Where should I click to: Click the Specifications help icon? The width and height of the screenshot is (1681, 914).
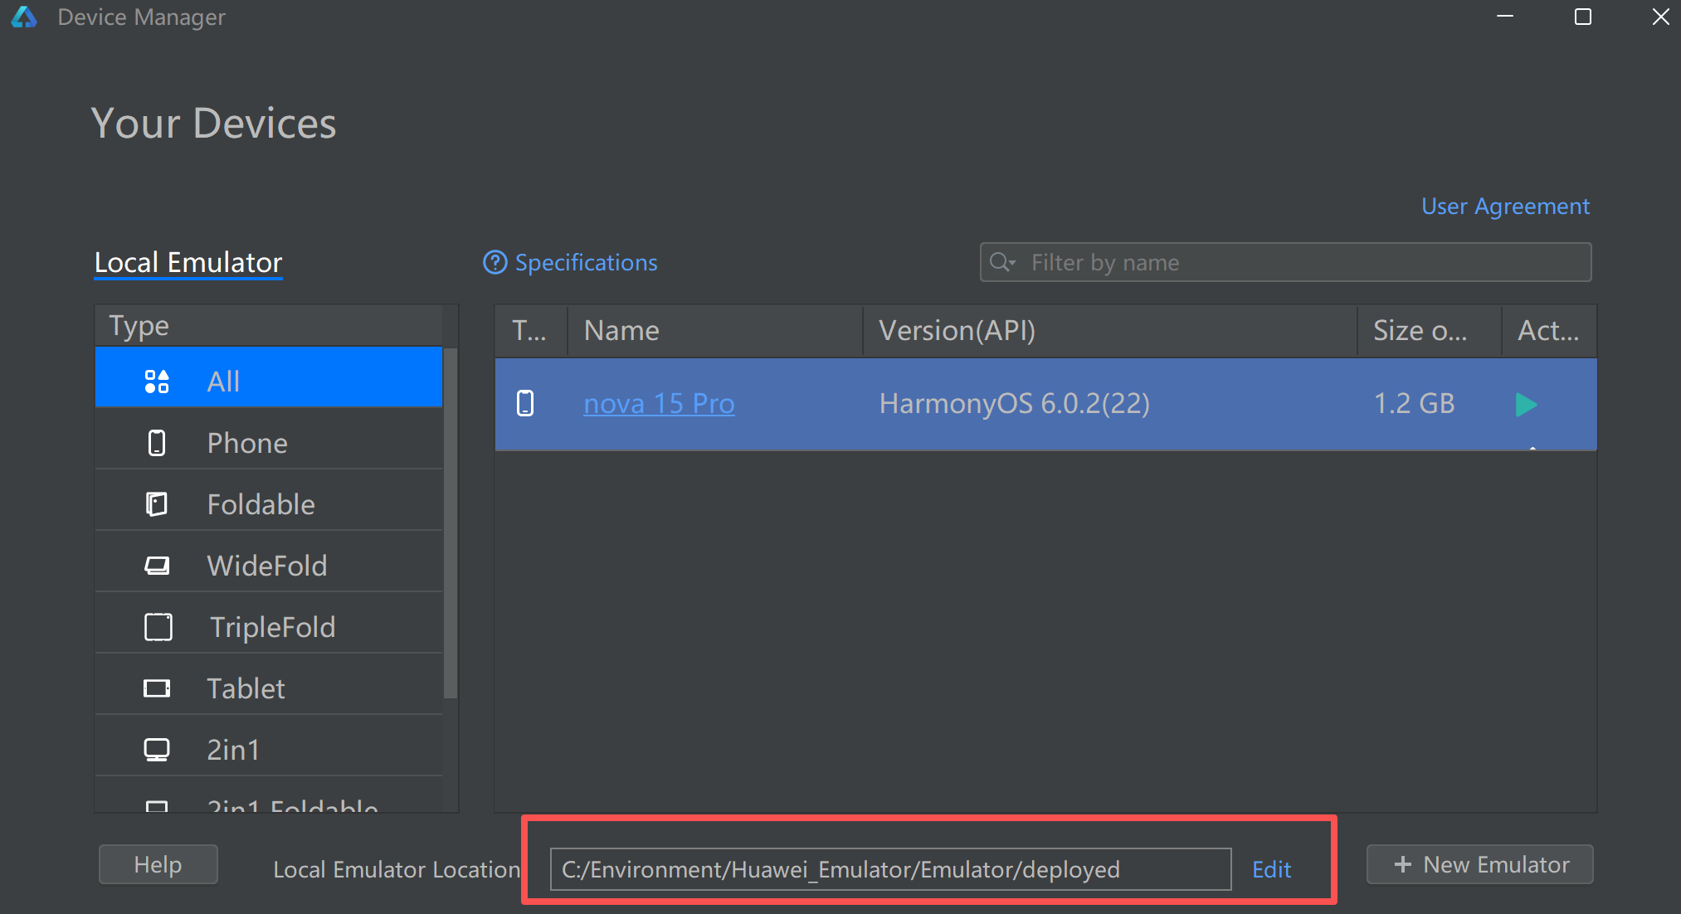495,263
